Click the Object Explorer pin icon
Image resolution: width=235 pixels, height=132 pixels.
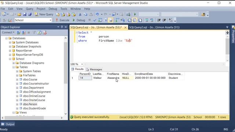[x=62, y=27]
